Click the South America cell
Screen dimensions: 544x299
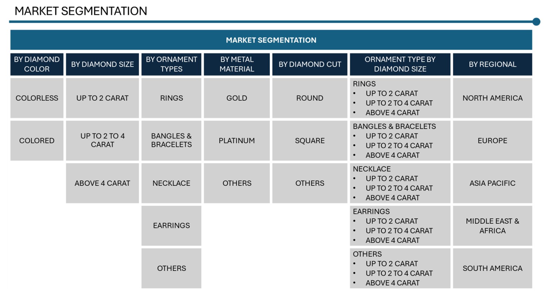point(492,268)
